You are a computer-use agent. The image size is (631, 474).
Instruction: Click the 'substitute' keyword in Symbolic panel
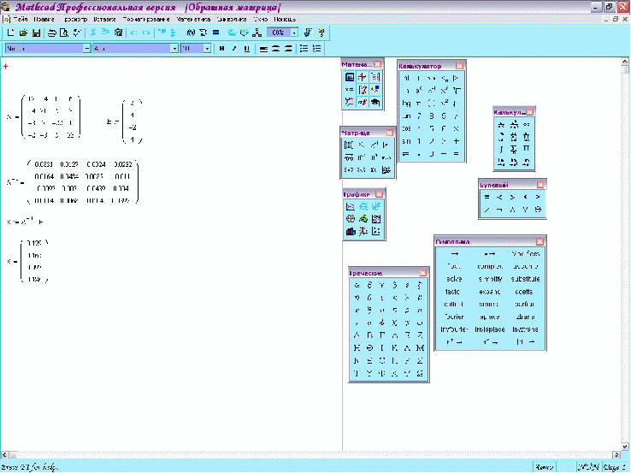pyautogui.click(x=525, y=279)
